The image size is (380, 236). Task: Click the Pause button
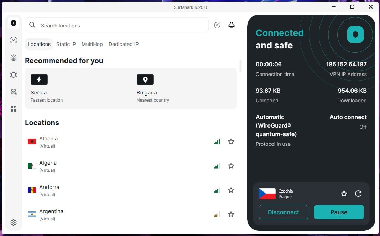tap(339, 212)
